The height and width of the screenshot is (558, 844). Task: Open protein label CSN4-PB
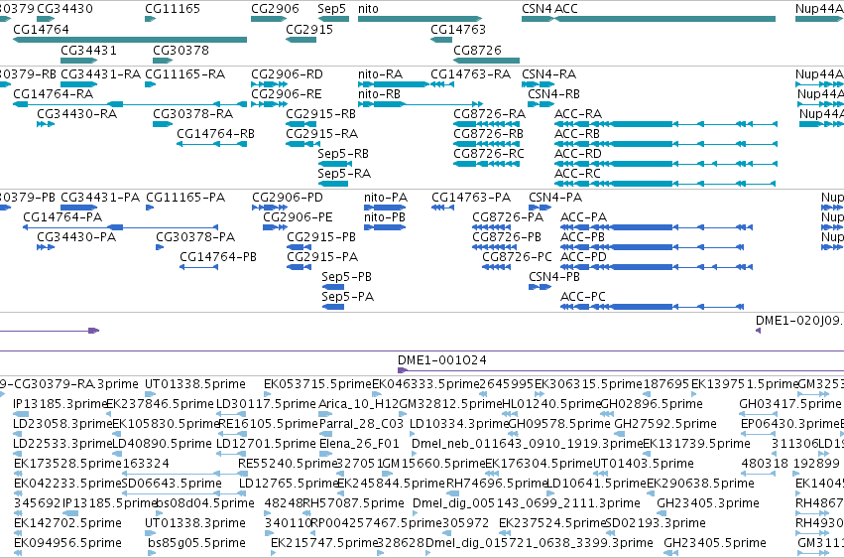click(554, 277)
